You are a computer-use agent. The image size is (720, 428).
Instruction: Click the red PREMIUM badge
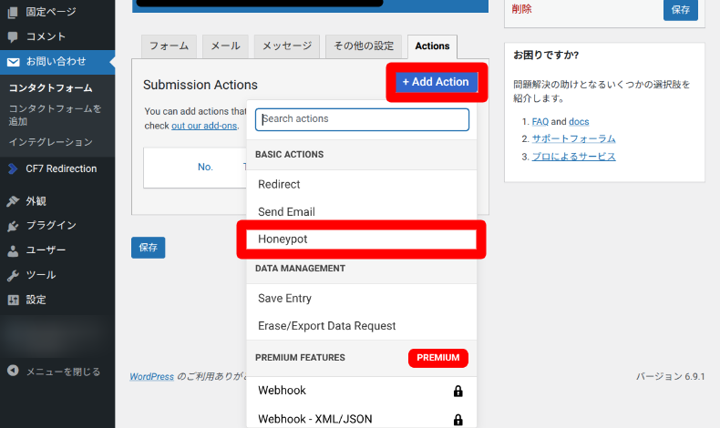tap(438, 358)
